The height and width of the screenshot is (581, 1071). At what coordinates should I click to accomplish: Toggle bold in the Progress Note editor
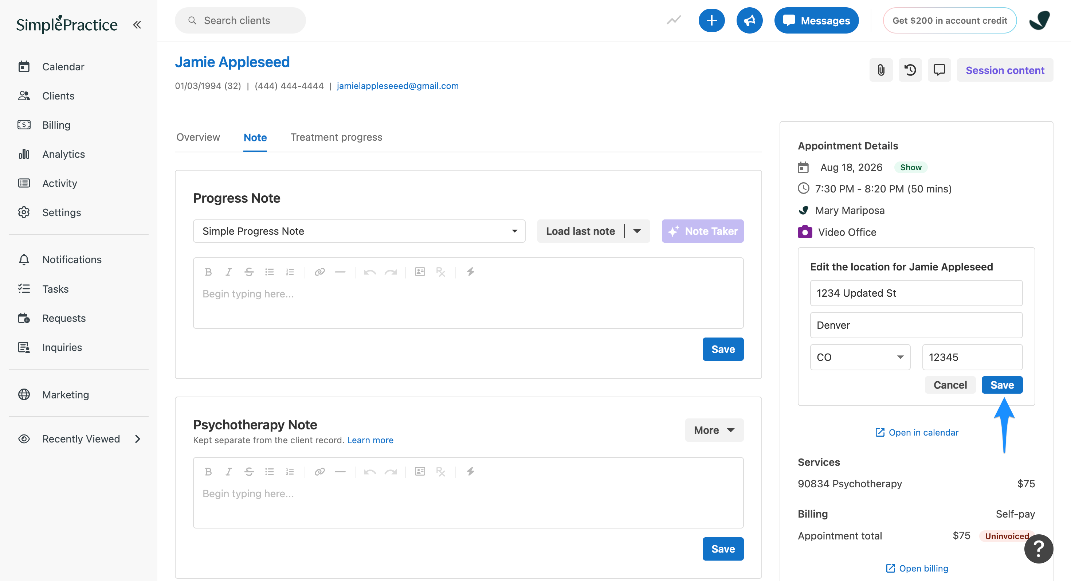[x=208, y=272]
